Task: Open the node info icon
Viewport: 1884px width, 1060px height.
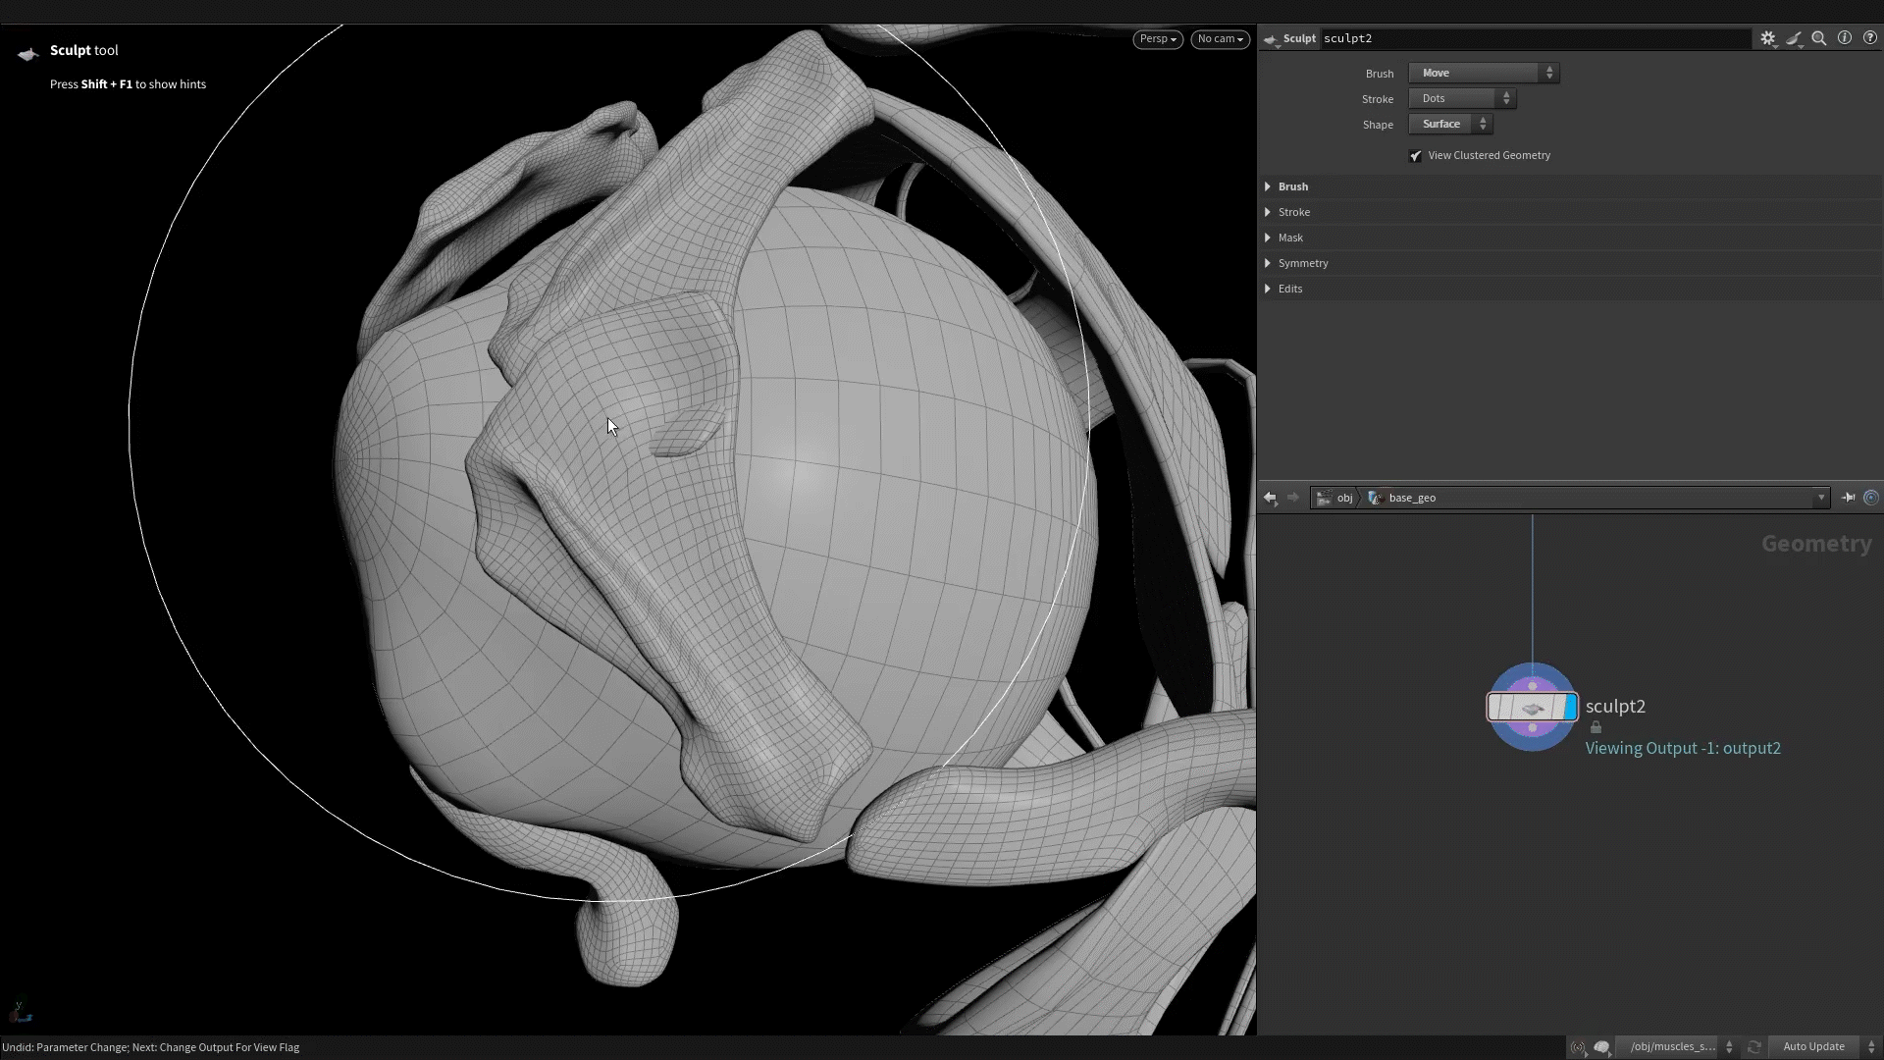Action: (x=1845, y=38)
